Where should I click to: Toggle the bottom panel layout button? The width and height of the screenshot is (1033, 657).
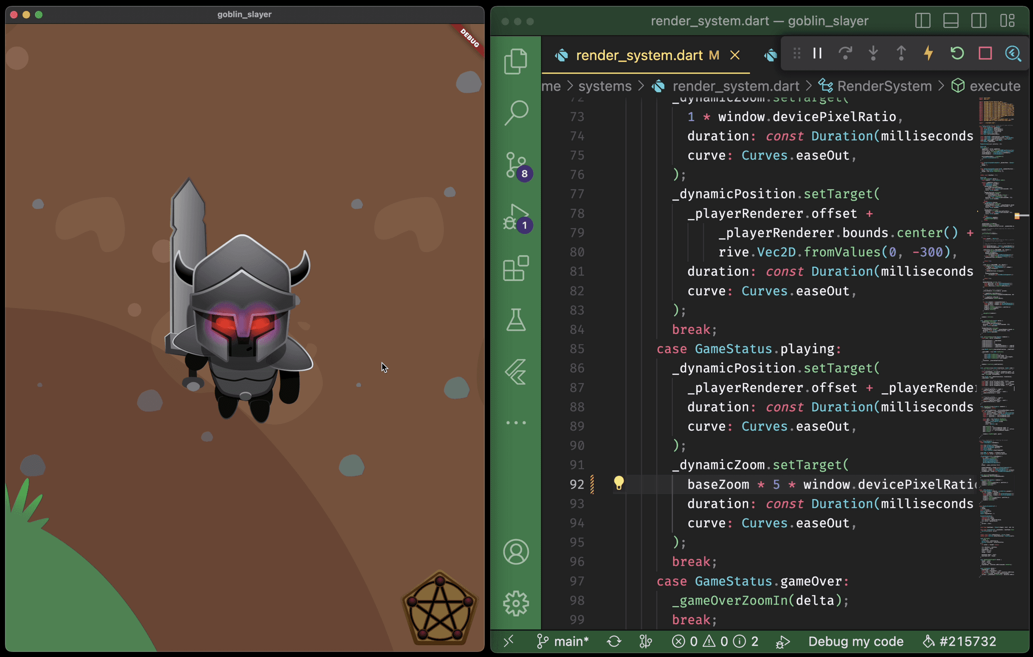click(x=950, y=21)
